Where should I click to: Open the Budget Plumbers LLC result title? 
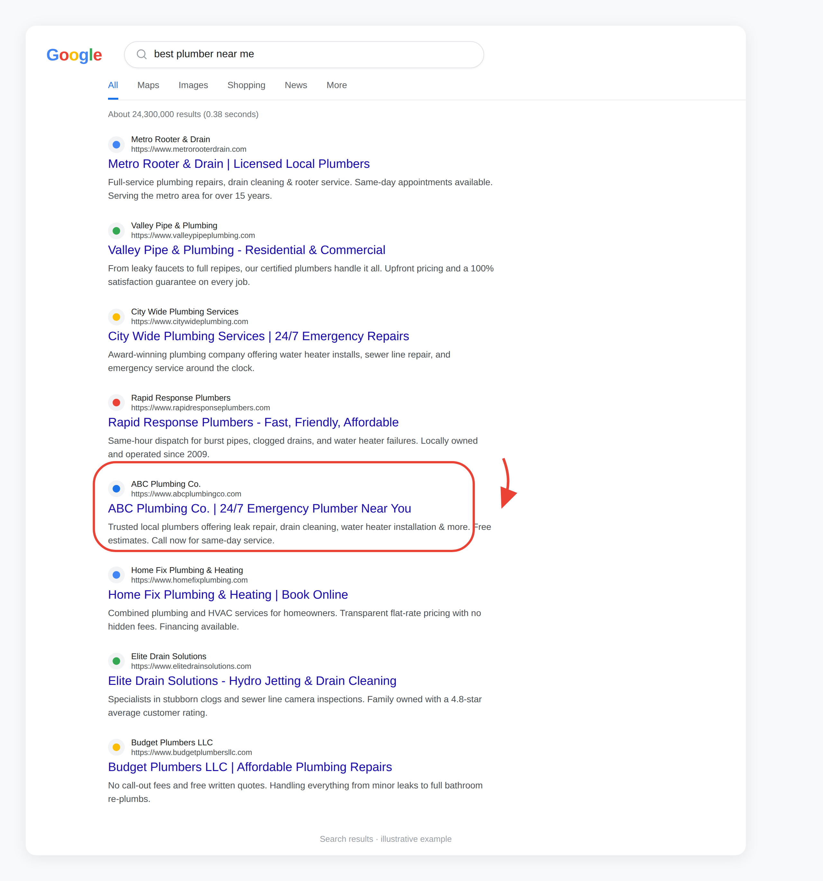click(x=250, y=767)
